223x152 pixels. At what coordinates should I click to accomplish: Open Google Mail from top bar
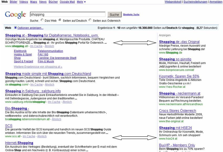click(x=67, y=2)
